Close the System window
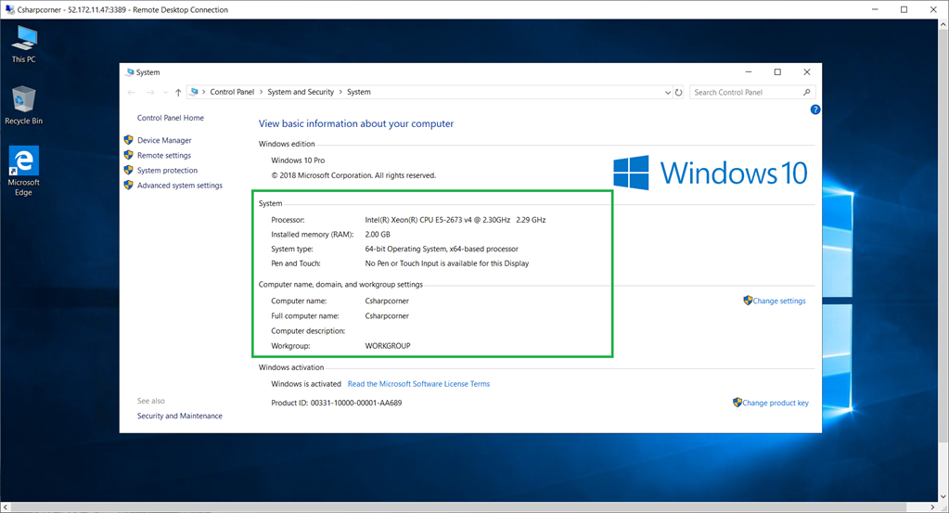 click(807, 72)
